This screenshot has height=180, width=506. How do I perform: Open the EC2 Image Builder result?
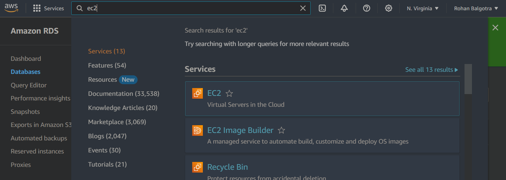coord(240,130)
